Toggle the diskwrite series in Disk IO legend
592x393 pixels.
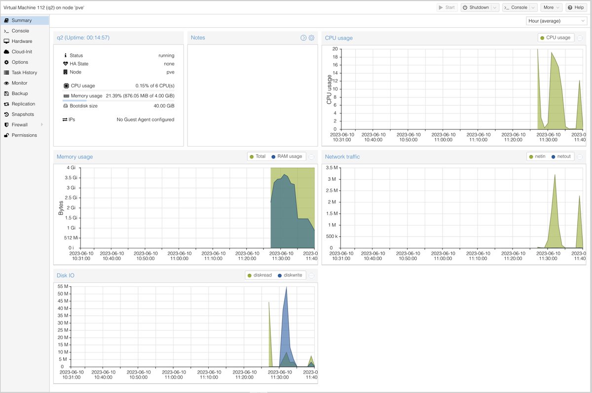(292, 275)
